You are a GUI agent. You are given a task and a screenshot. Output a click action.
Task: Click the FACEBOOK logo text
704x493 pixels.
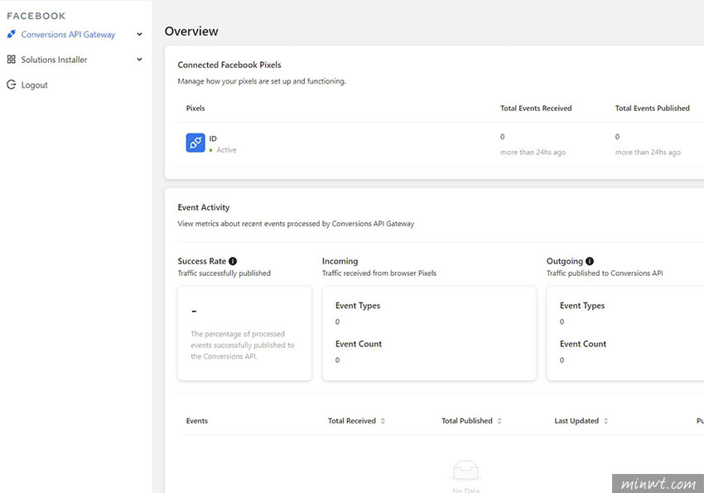[x=36, y=16]
